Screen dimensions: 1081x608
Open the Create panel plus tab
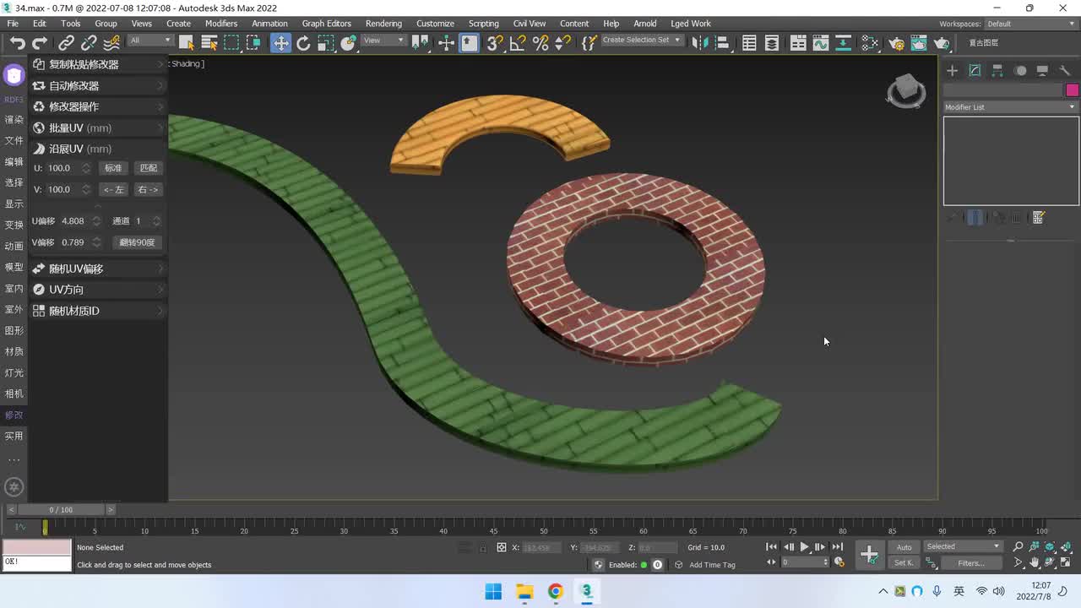click(x=952, y=71)
